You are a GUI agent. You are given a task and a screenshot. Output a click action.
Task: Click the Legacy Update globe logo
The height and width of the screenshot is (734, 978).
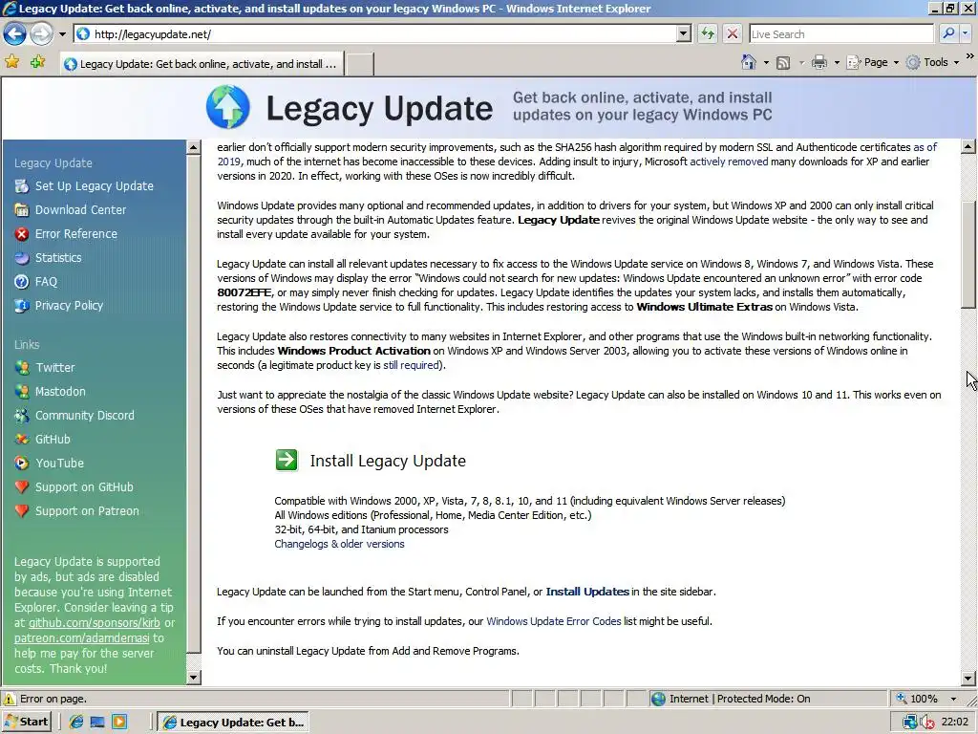pyautogui.click(x=228, y=107)
